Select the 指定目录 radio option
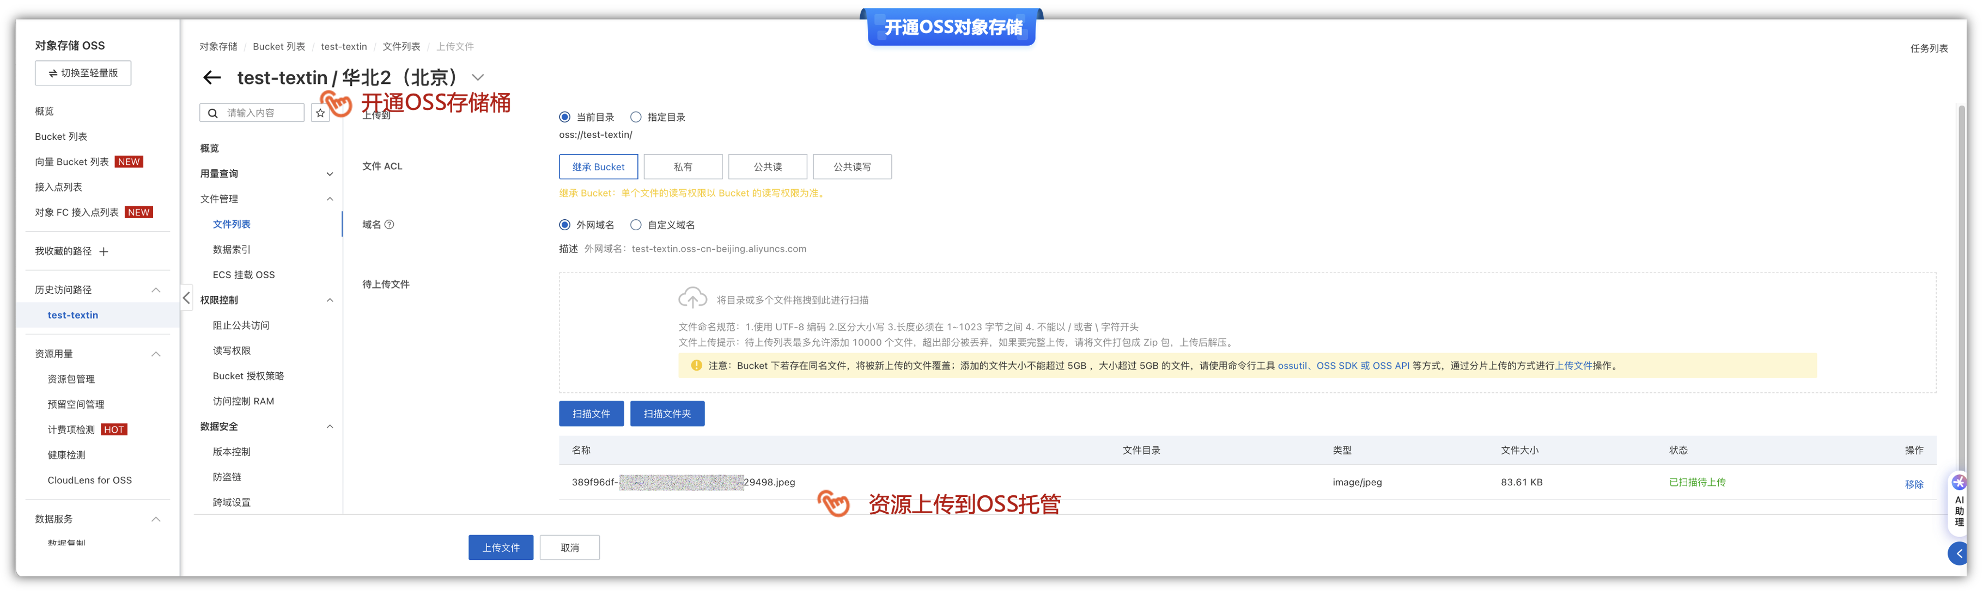Screen dimensions: 1983x591 636,117
